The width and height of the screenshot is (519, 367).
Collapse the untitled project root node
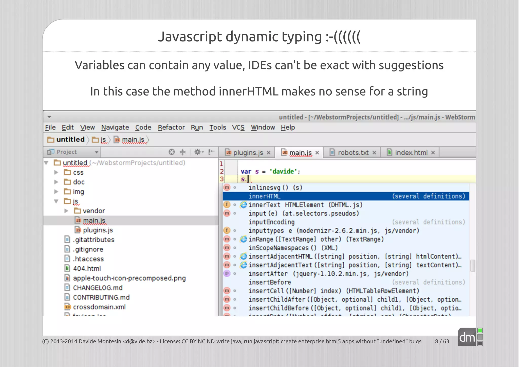[46, 163]
